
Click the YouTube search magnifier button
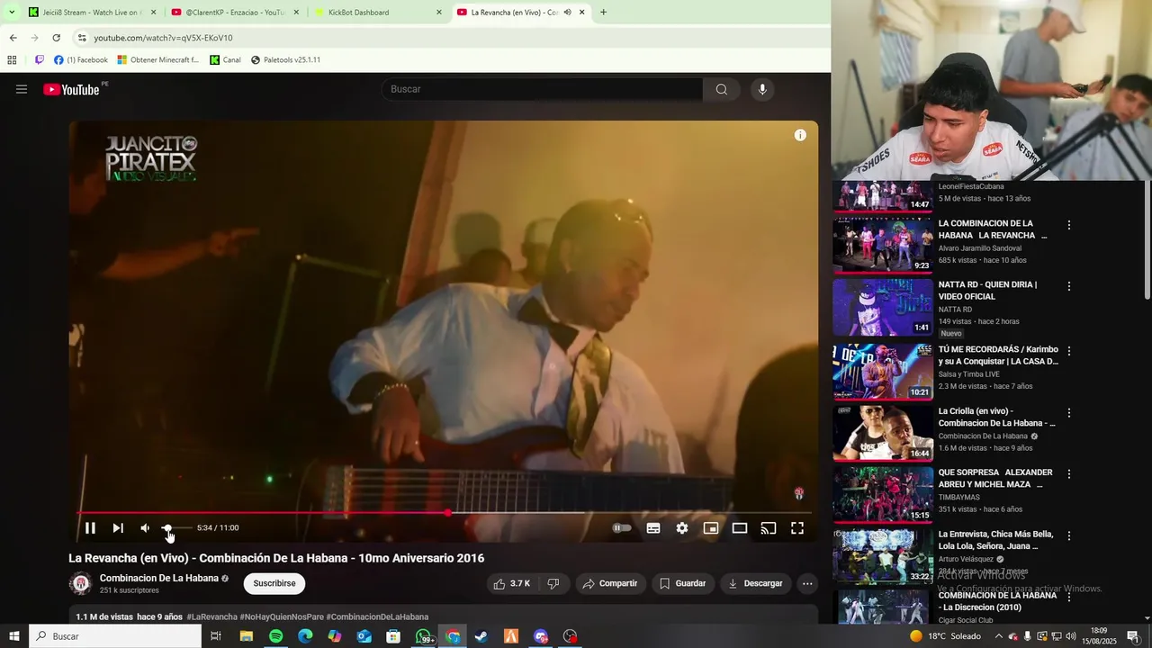(x=722, y=89)
